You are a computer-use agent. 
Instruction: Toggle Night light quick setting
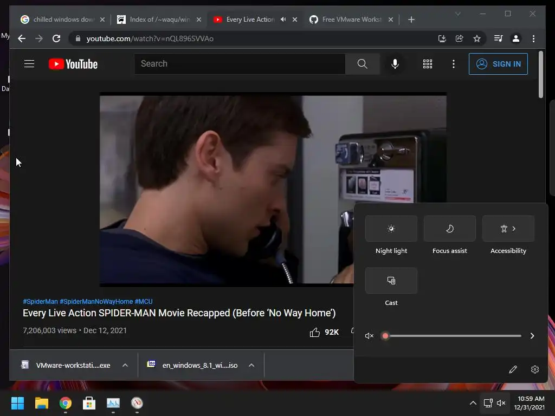click(x=391, y=229)
